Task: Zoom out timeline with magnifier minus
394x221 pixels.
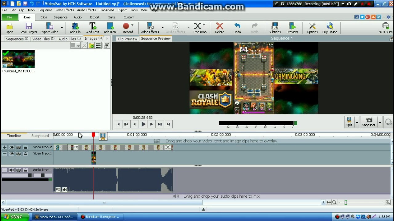Action: 334,202
